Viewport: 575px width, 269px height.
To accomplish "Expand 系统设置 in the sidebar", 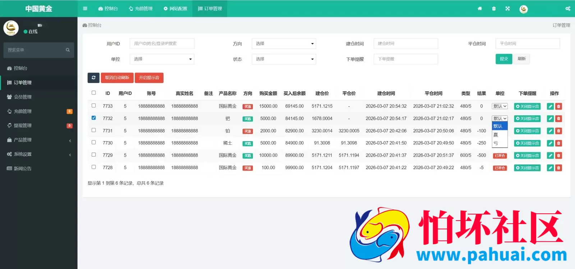I will coord(38,154).
